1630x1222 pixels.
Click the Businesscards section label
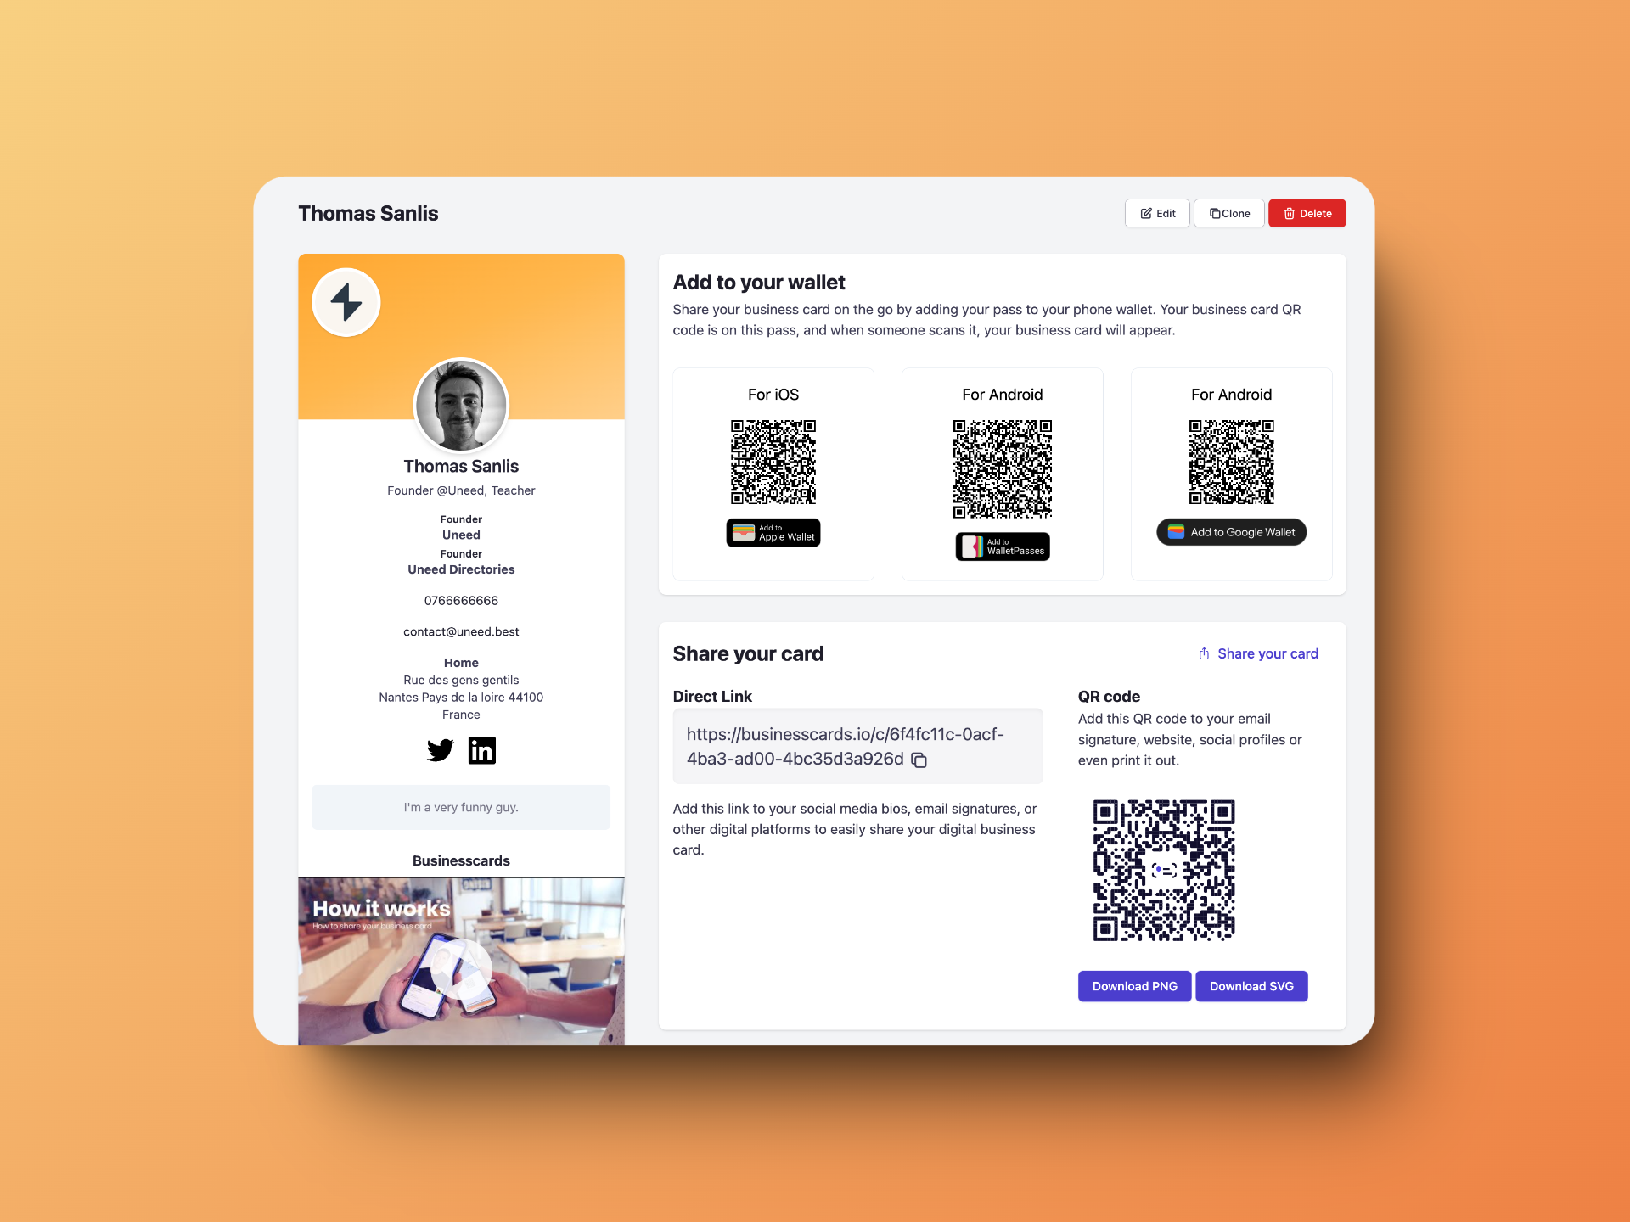tap(461, 859)
